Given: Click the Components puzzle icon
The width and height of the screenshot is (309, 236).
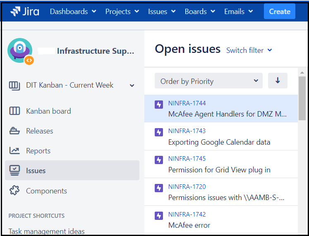Looking at the screenshot, I should [x=14, y=191].
